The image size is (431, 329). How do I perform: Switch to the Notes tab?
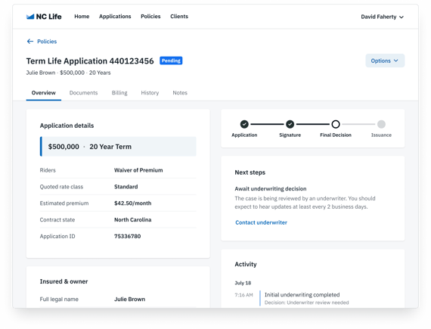(180, 93)
